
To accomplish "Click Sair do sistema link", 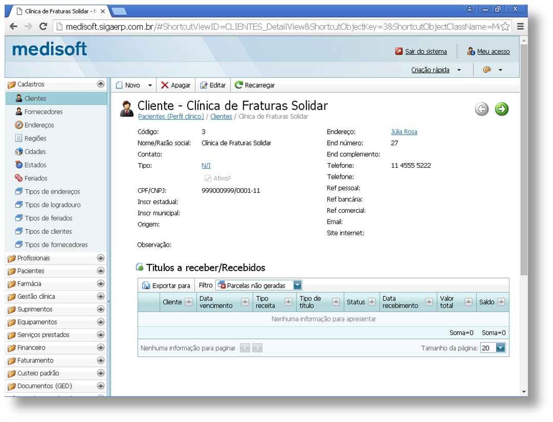I will point(426,51).
